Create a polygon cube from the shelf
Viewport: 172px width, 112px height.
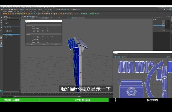click(x=6, y=14)
